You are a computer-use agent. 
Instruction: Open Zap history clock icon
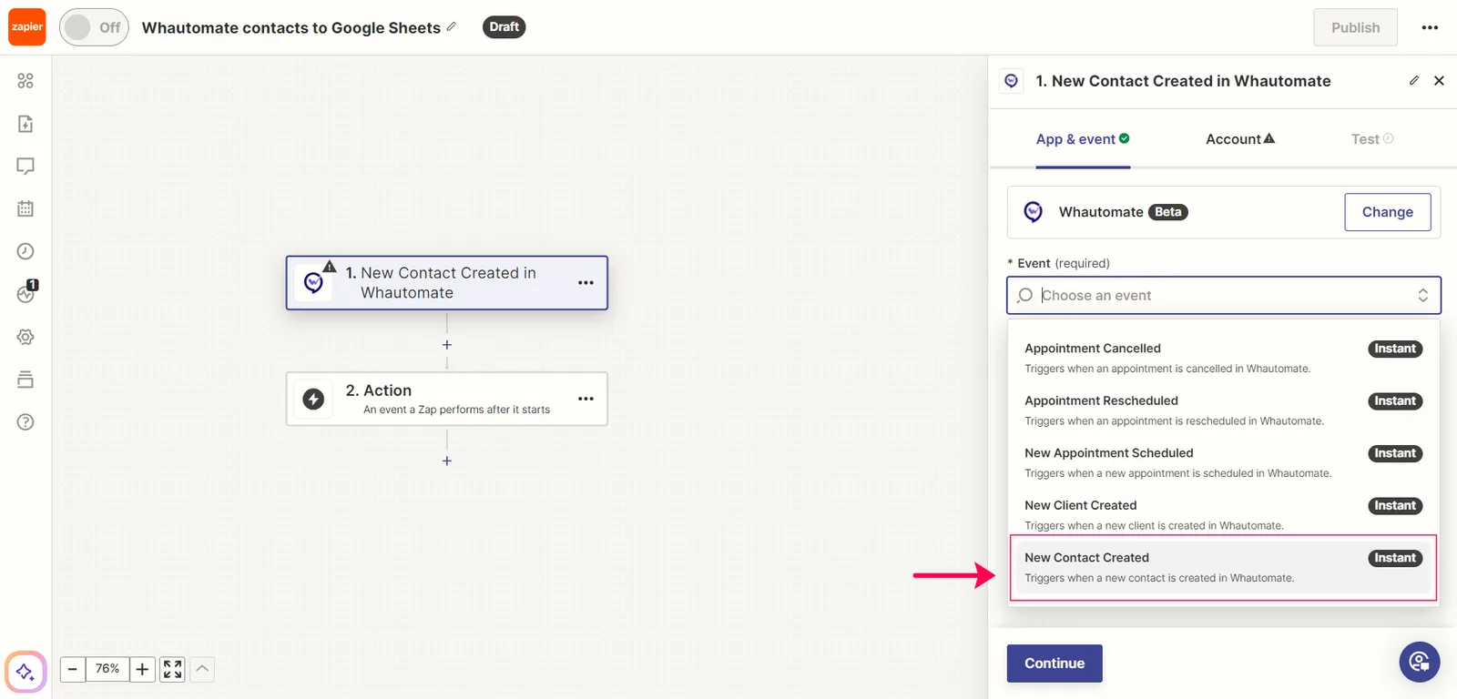(25, 251)
